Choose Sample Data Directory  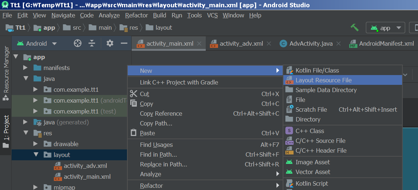tap(343, 90)
